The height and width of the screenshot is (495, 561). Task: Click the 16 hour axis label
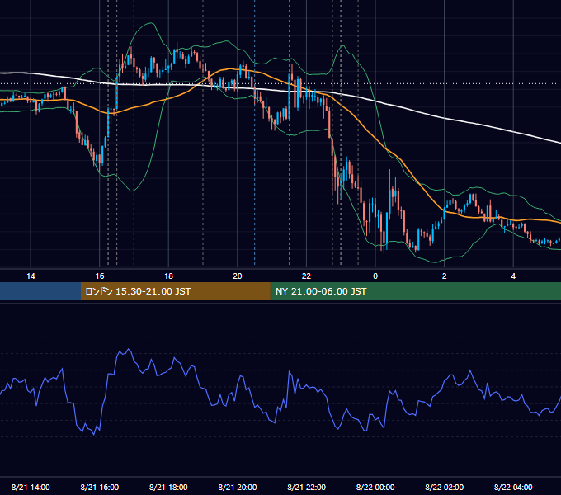100,276
